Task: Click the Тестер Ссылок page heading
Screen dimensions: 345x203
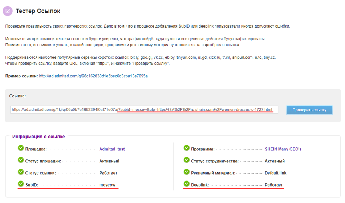Action: (x=38, y=11)
